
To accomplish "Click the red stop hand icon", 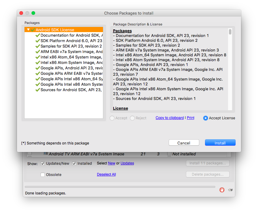I will pyautogui.click(x=222, y=190).
